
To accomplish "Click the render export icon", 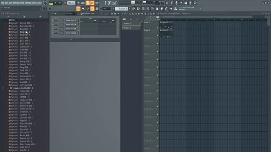I will click(x=190, y=3).
